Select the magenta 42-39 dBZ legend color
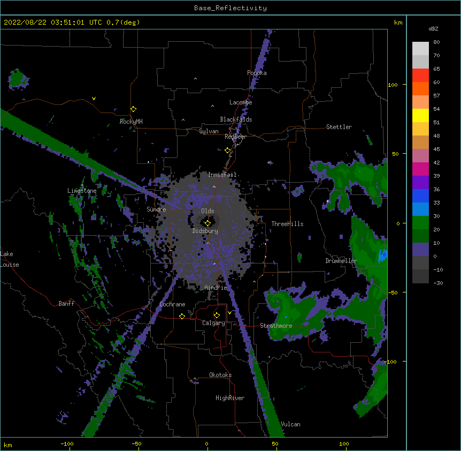Viewport: 461px width, 451px height. point(420,169)
